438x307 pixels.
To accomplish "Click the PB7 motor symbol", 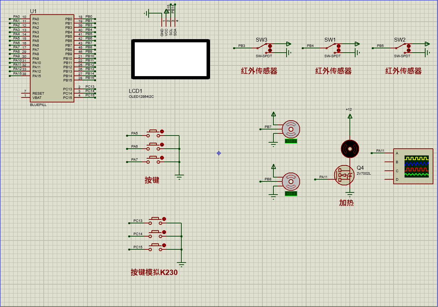I will [x=291, y=129].
